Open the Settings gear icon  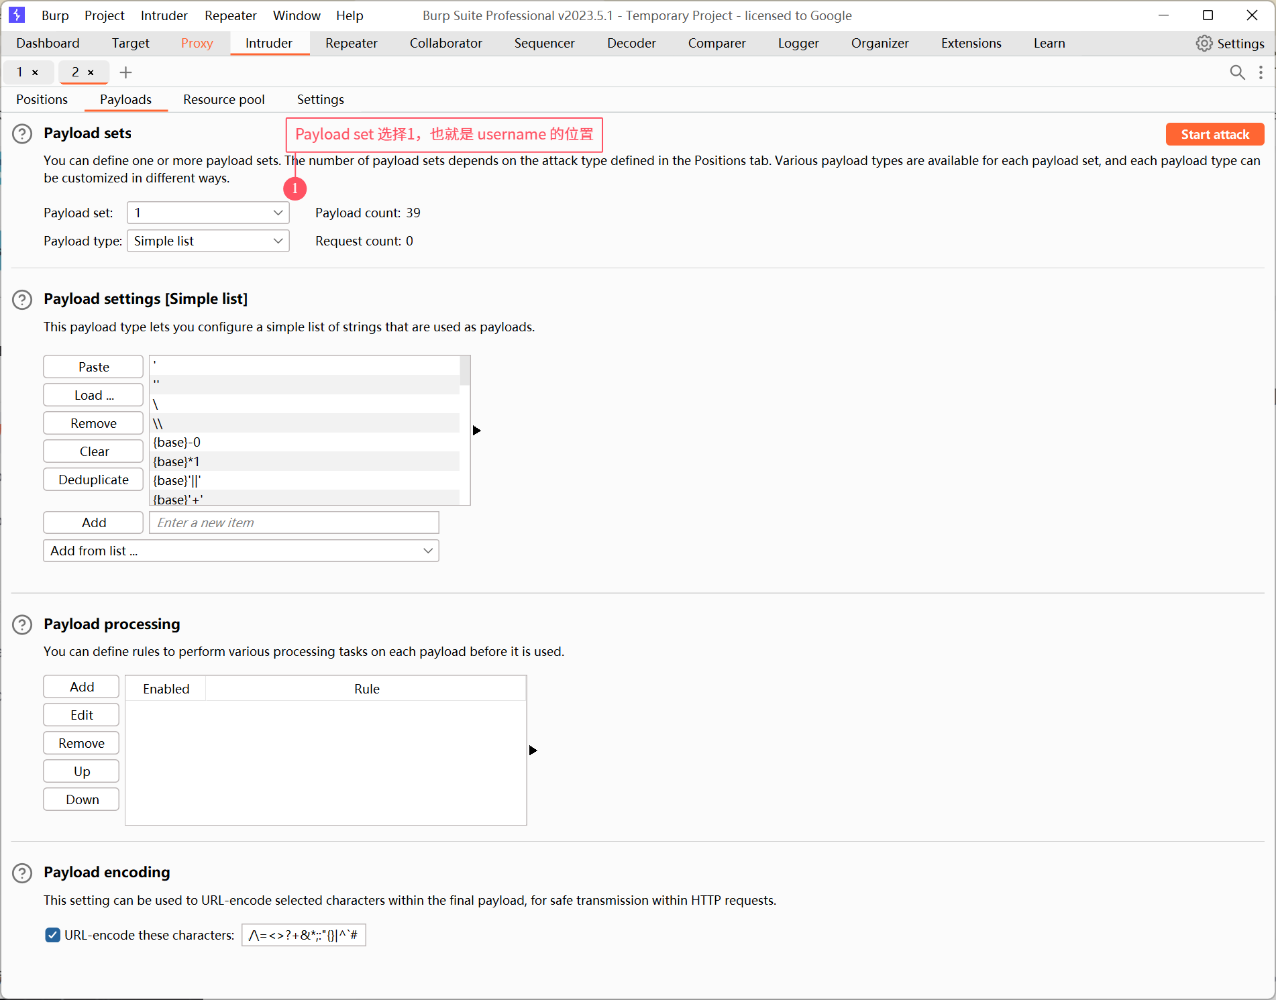pyautogui.click(x=1204, y=44)
